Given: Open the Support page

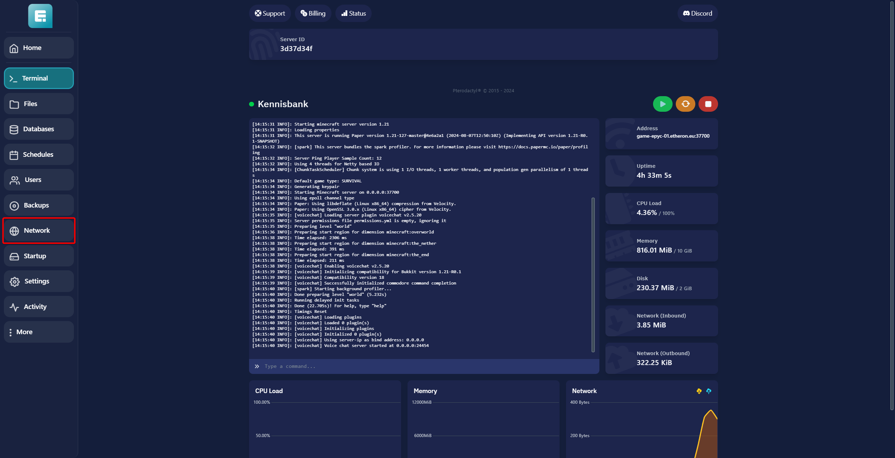Looking at the screenshot, I should tap(270, 13).
